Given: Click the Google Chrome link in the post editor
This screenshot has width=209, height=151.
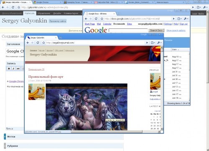Looking at the screenshot, I should (16, 81).
